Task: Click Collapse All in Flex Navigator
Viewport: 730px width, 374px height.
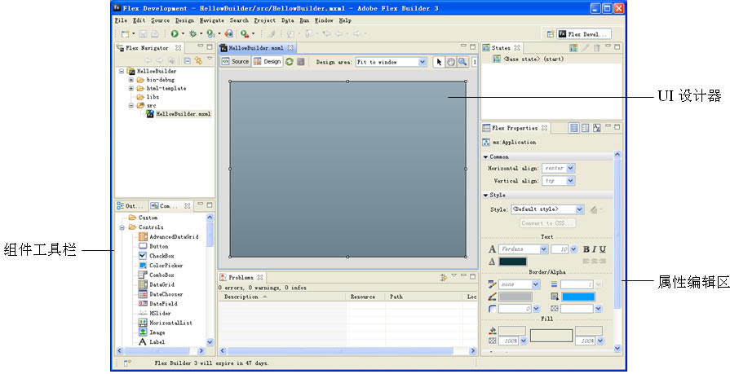Action: pos(187,60)
